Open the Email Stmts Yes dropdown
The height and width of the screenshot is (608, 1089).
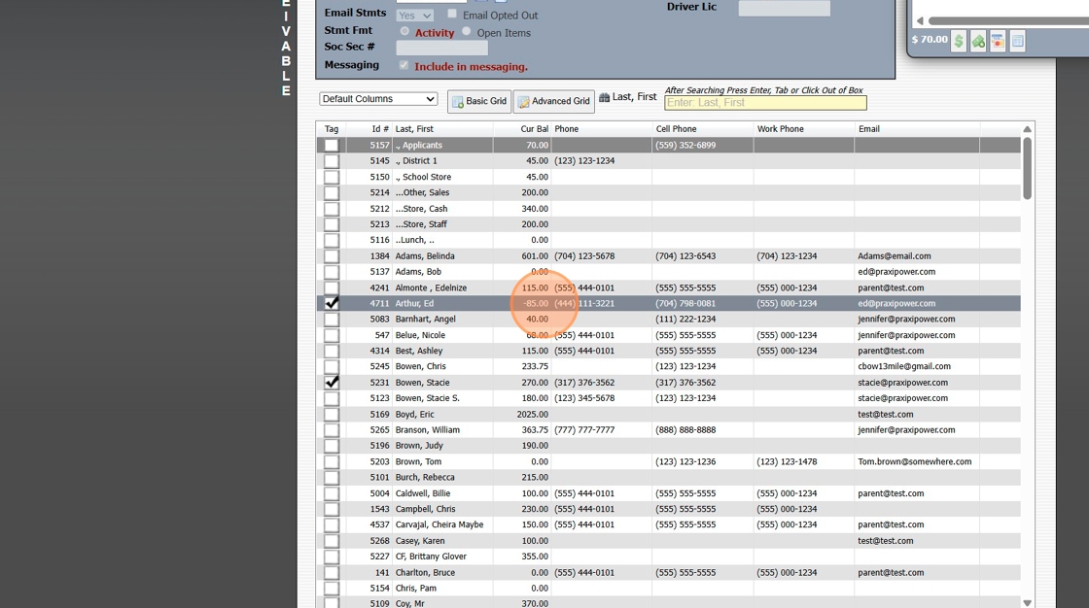pos(414,16)
